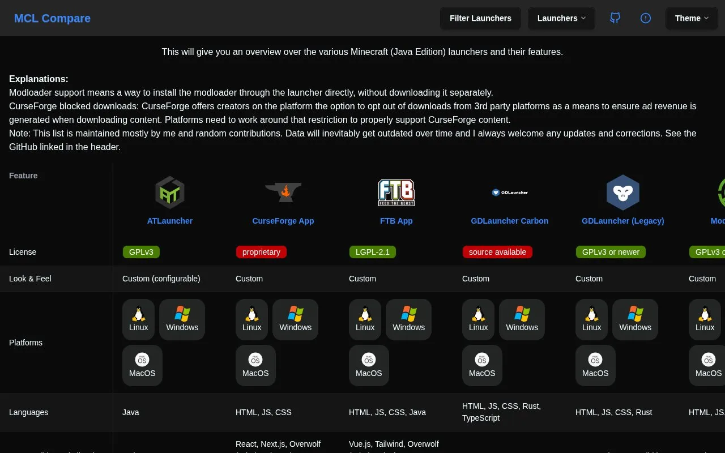Click the GPLv3 license badge under ATLauncher

click(x=141, y=252)
